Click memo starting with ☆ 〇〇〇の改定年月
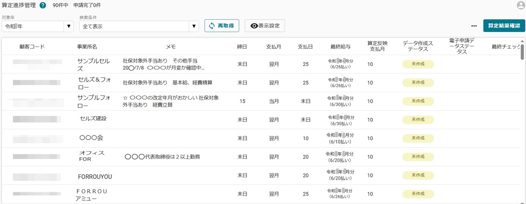The image size is (526, 204). coord(171,101)
